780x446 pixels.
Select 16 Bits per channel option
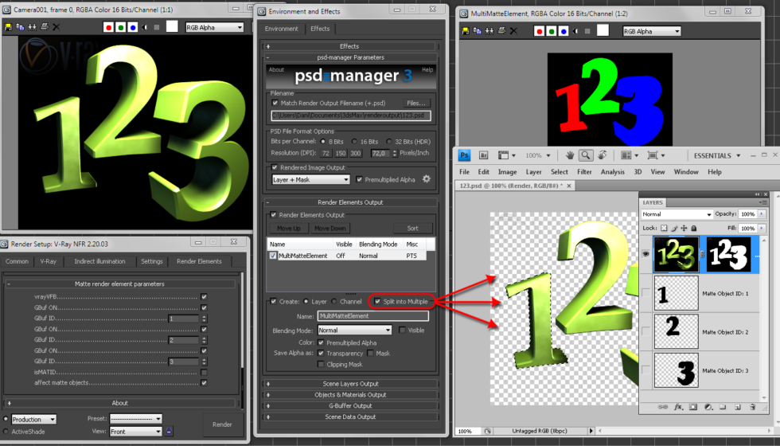pos(355,142)
